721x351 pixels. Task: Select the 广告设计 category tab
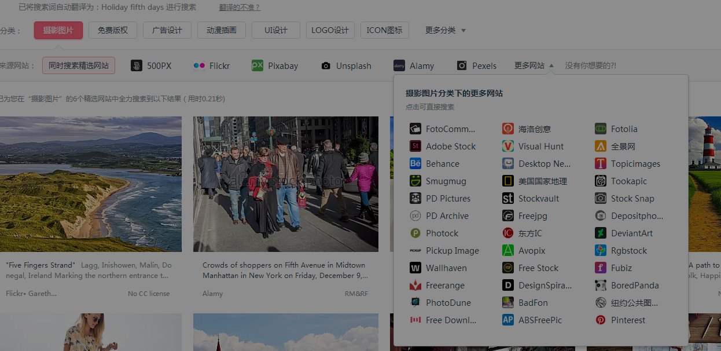[167, 30]
